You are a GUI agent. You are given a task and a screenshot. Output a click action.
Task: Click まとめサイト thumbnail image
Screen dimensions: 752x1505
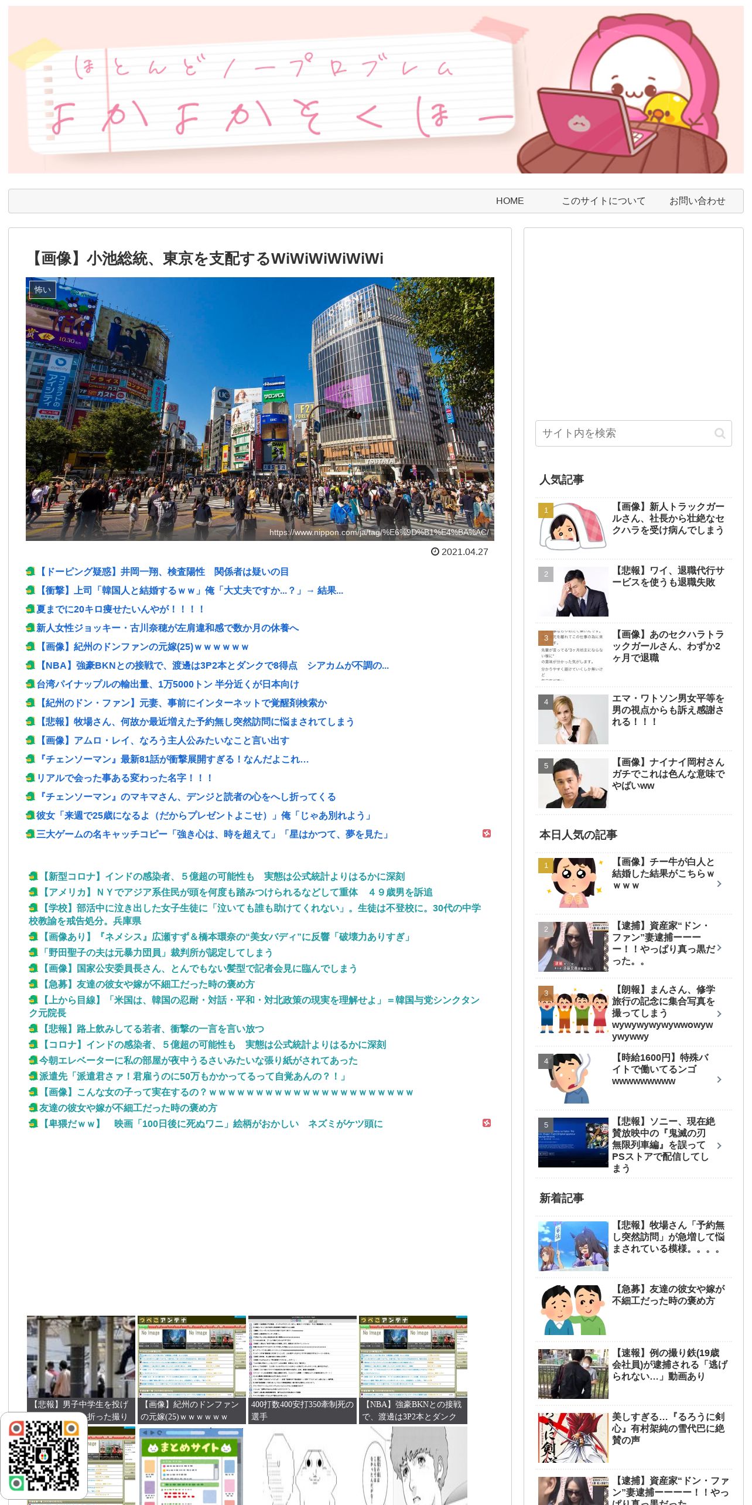[x=192, y=1466]
